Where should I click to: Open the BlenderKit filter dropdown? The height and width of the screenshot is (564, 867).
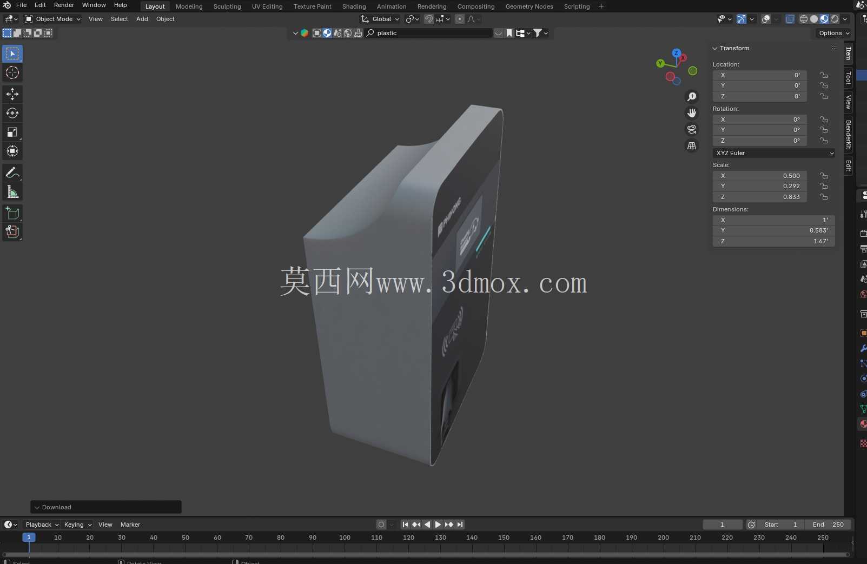click(540, 33)
